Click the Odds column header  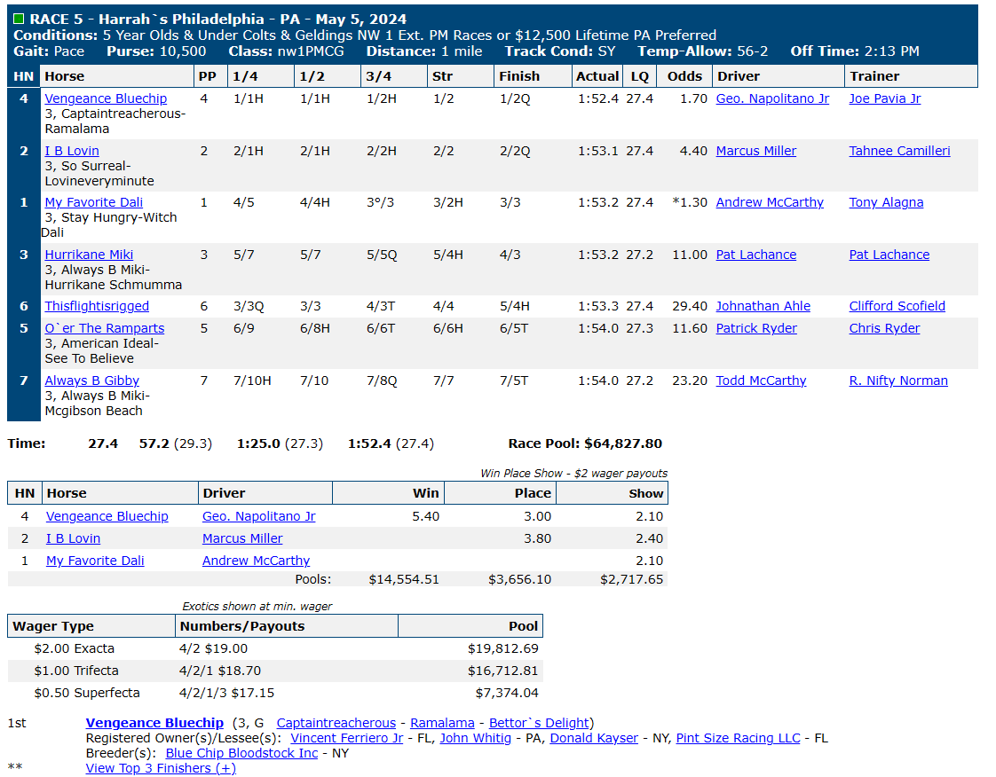coord(684,76)
